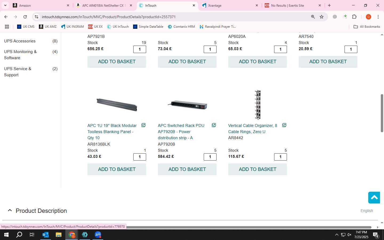
Task: Close the Xvantage tab
Action: point(257,5)
